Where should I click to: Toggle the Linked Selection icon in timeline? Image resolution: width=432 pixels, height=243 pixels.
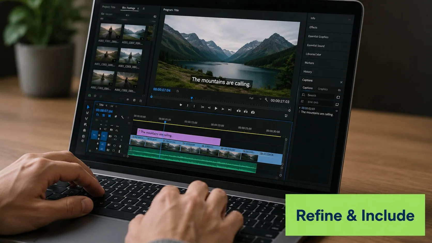pos(110,116)
